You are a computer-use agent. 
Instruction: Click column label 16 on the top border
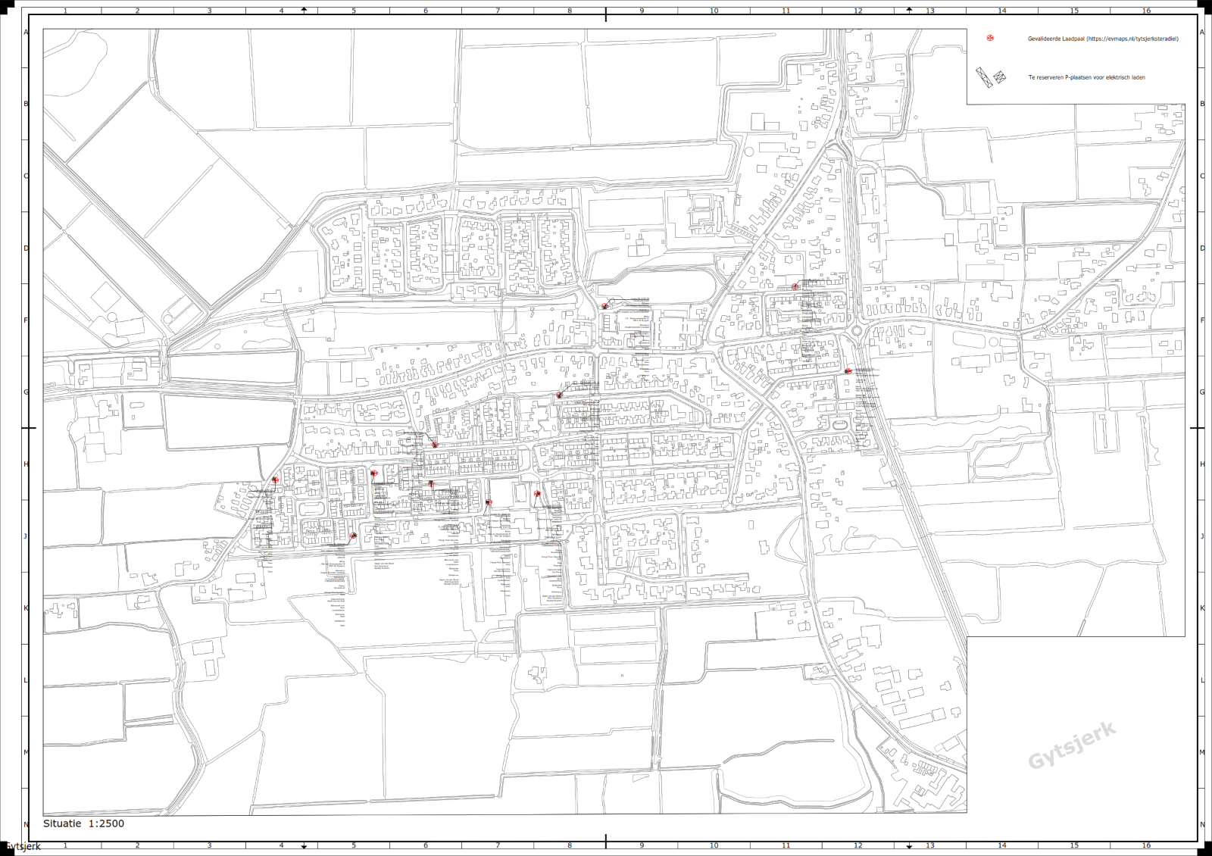(1146, 11)
